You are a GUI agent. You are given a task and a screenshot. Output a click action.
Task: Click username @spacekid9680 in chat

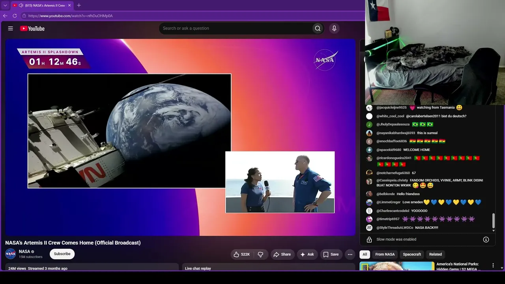click(389, 150)
